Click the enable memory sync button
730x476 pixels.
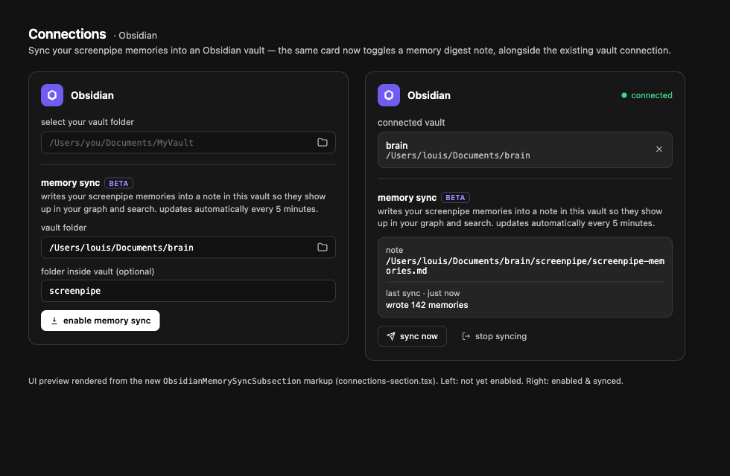click(100, 321)
